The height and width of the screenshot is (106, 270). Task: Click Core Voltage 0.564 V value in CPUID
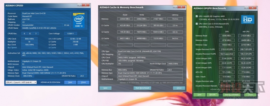(70, 34)
